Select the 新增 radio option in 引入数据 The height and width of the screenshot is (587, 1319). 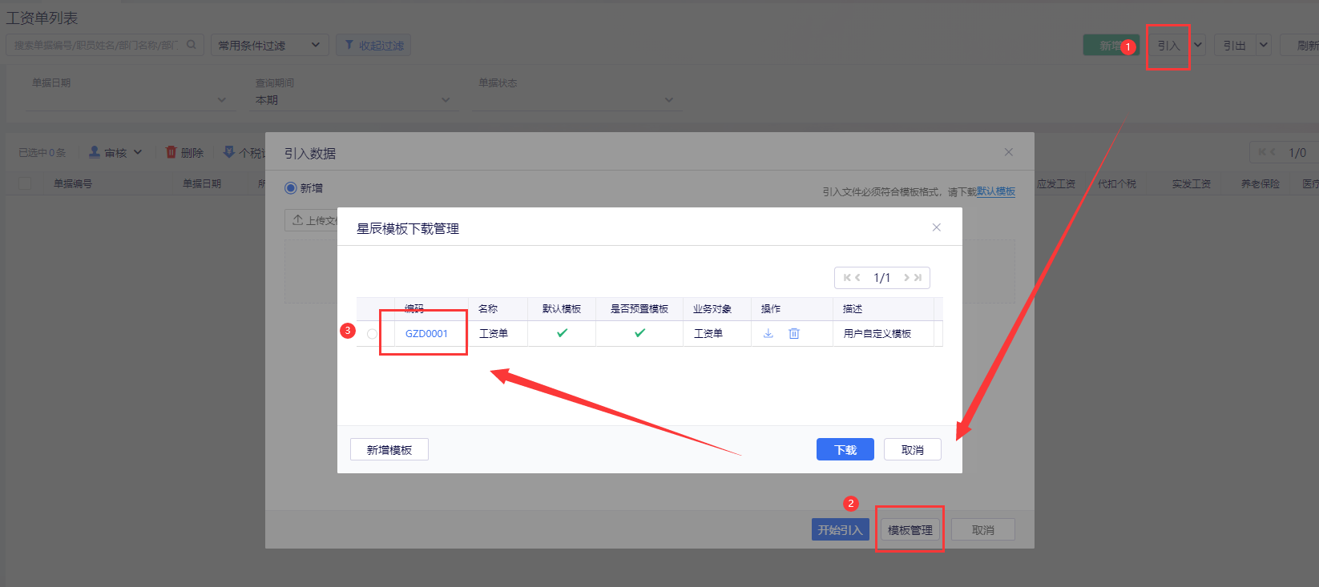click(291, 188)
